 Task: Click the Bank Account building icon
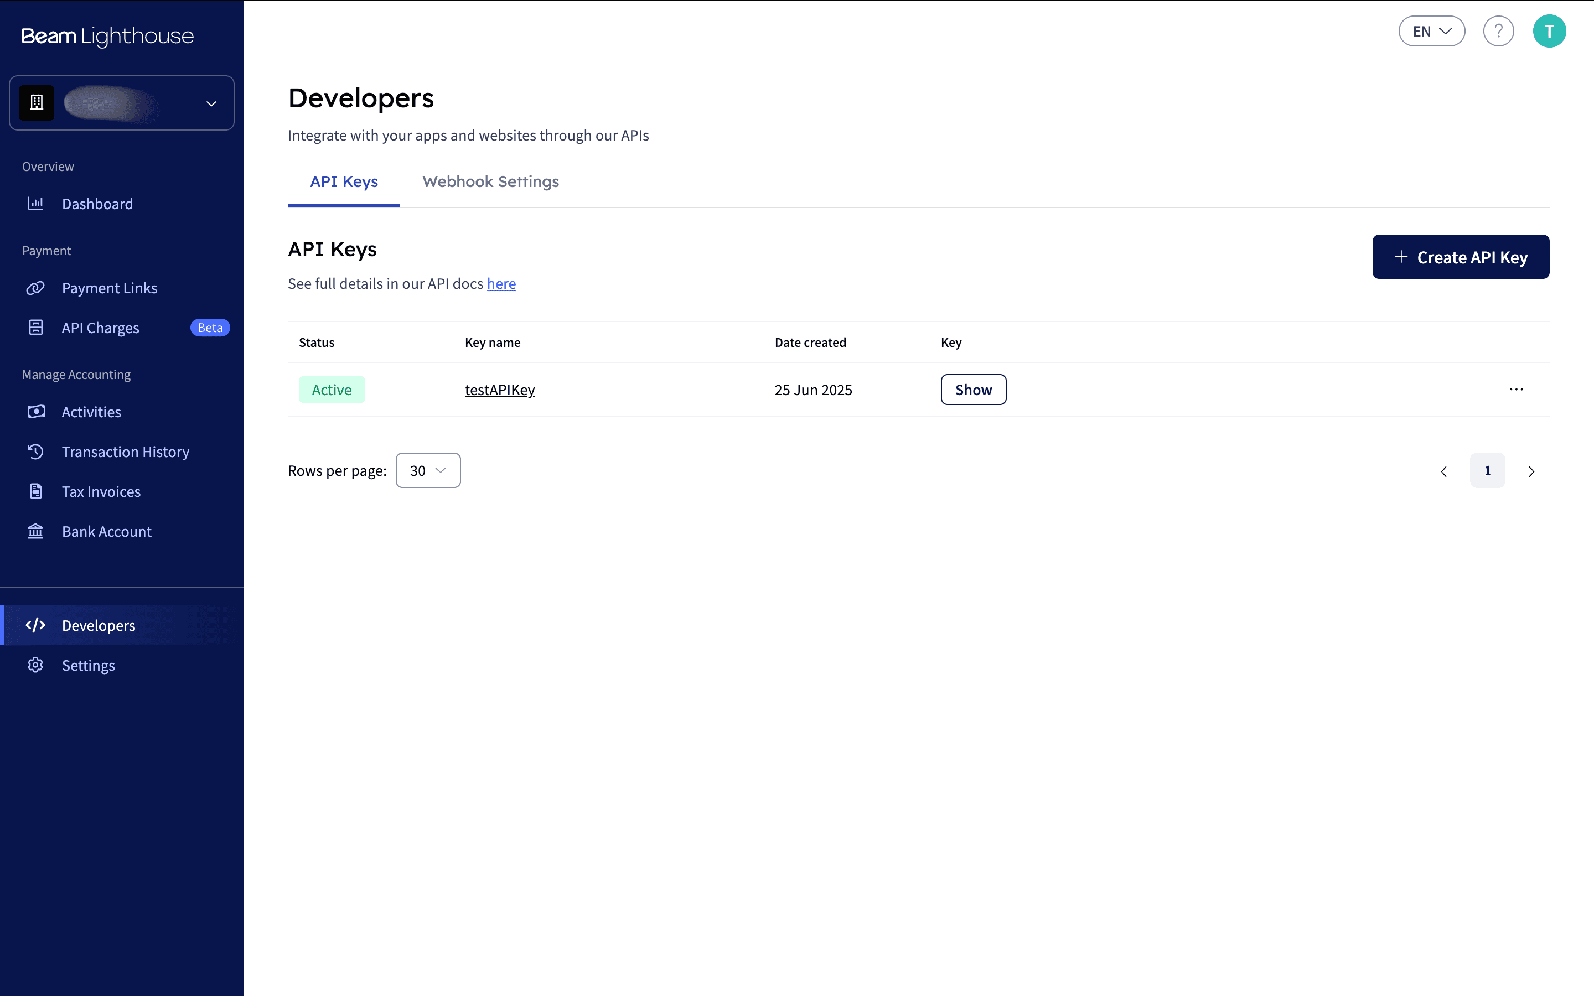click(35, 531)
